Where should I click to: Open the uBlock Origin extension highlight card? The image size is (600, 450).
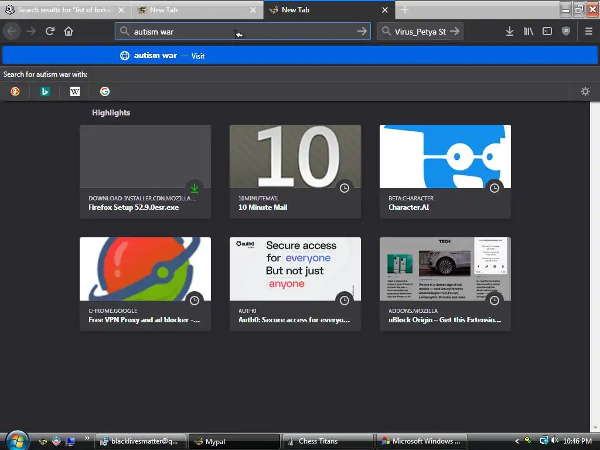pos(445,284)
